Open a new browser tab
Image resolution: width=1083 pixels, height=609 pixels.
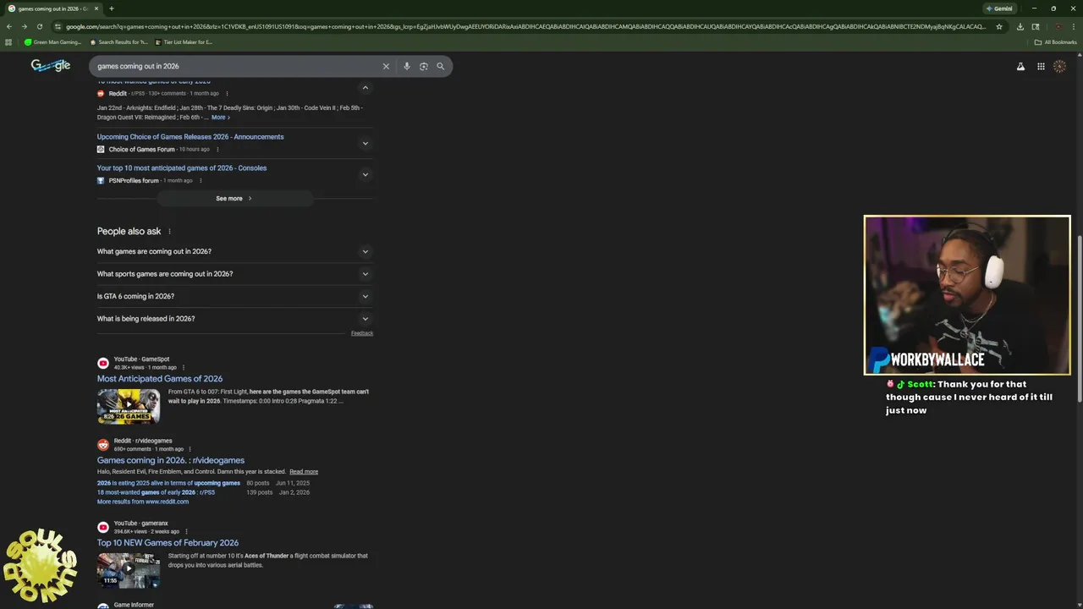(111, 8)
